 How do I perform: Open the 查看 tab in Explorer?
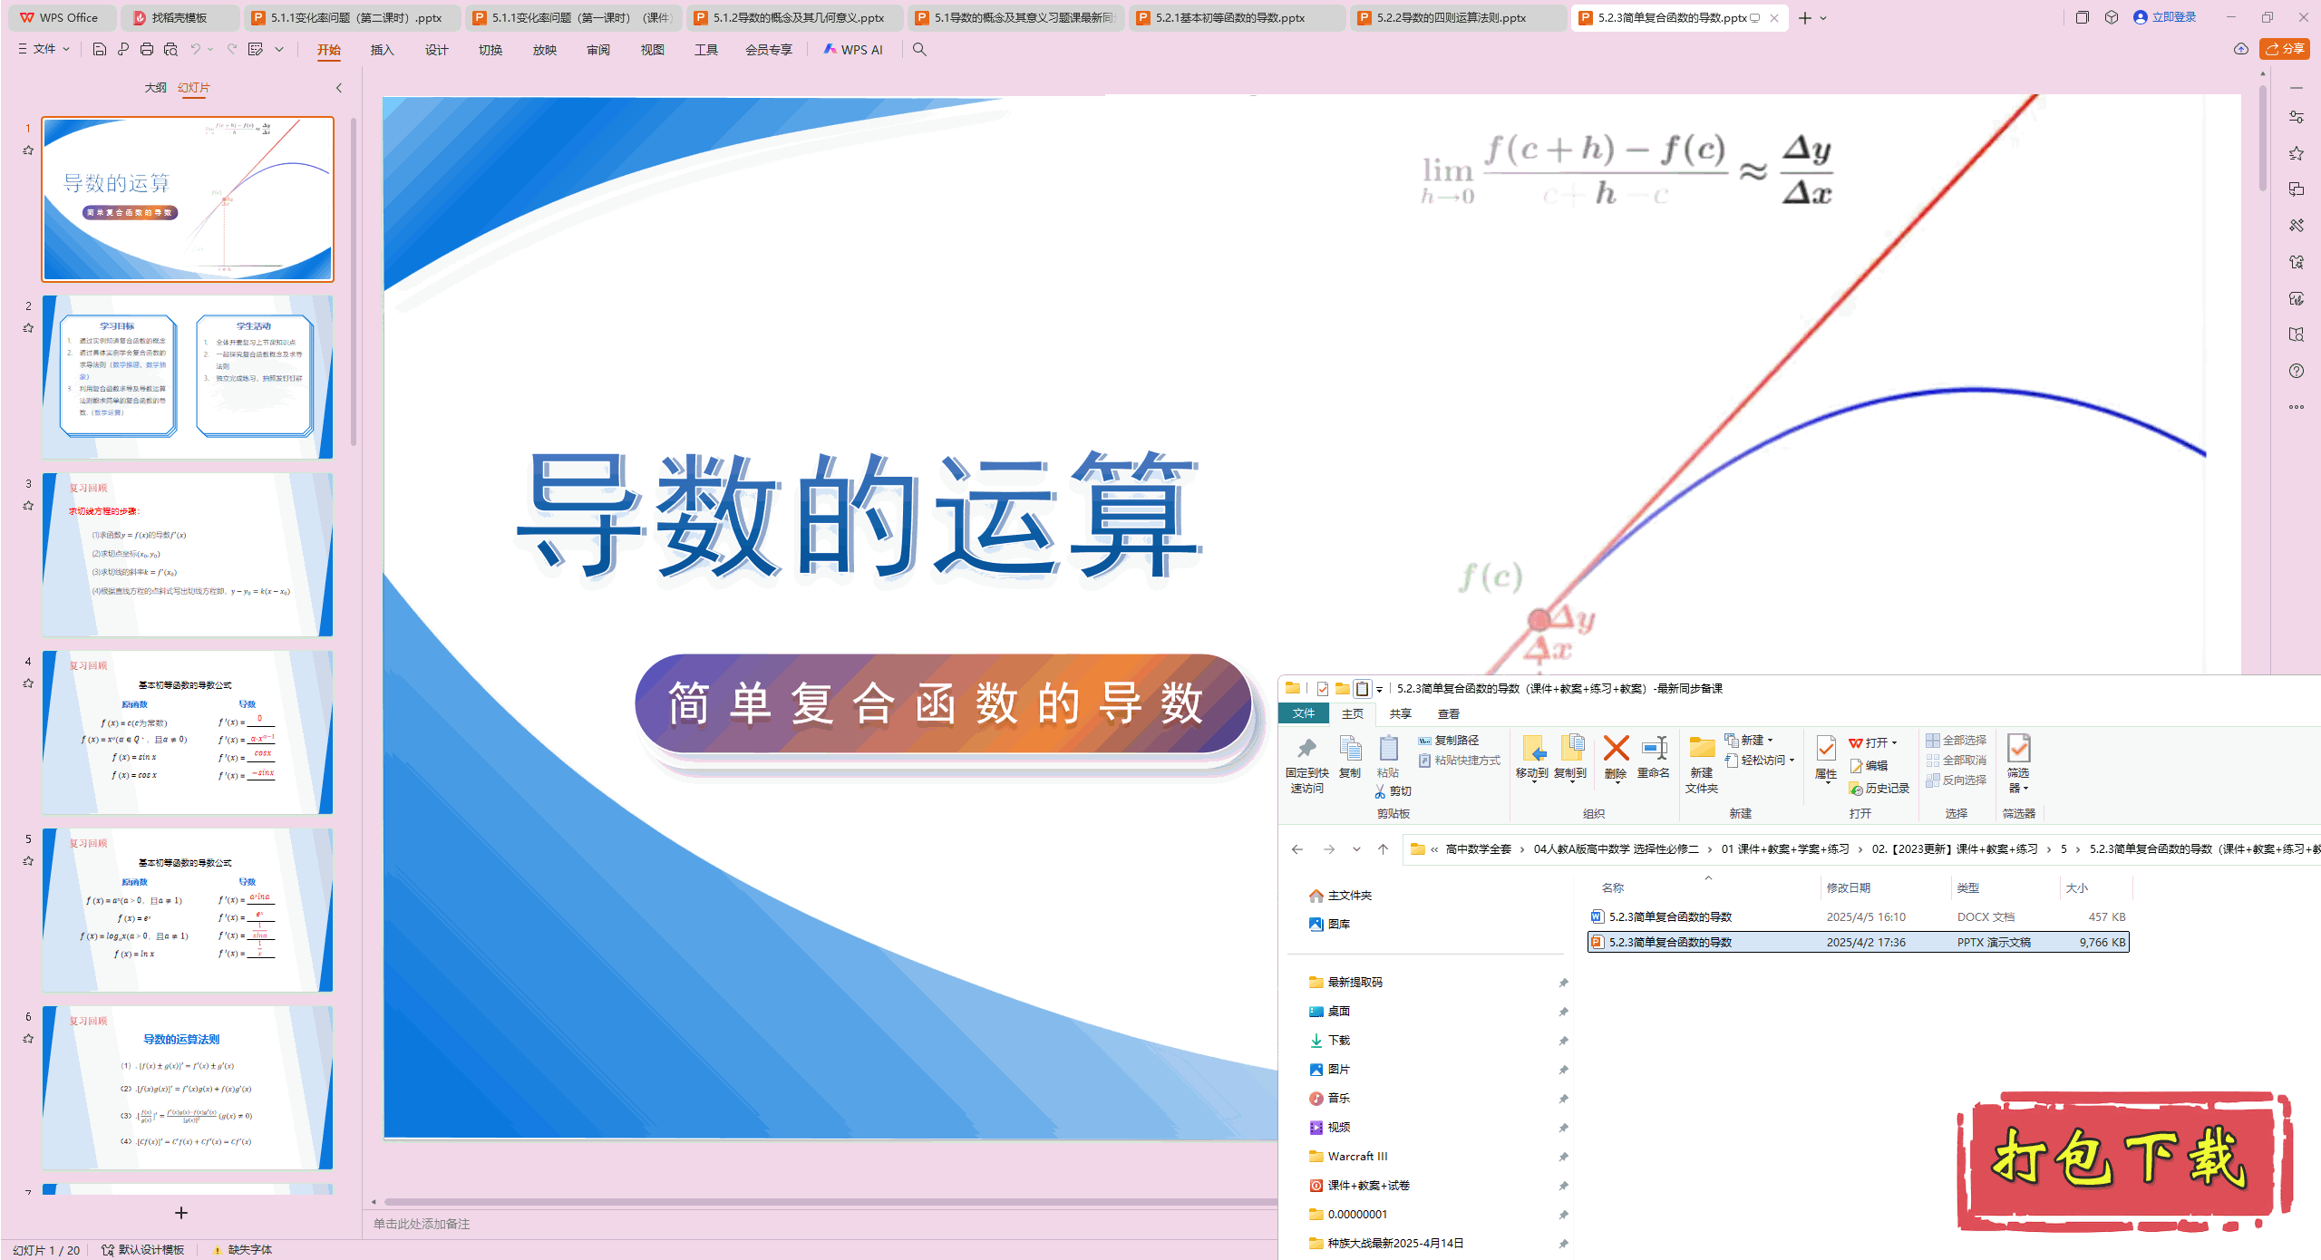1449,714
